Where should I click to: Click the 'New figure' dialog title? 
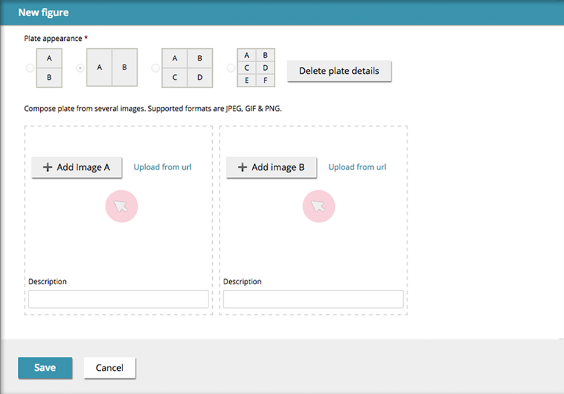[x=43, y=13]
